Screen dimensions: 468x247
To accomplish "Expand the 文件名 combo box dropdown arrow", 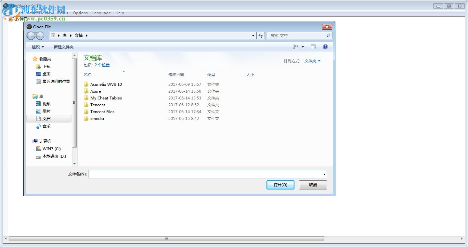I will coord(324,175).
